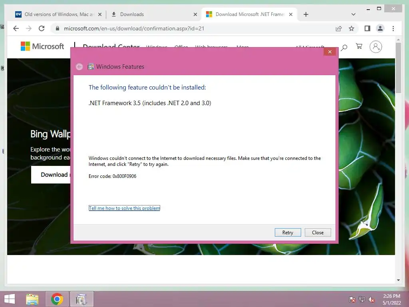This screenshot has width=409, height=307.
Task: Select the 'Download Microsoft .NET Framework' tab
Action: click(x=250, y=14)
